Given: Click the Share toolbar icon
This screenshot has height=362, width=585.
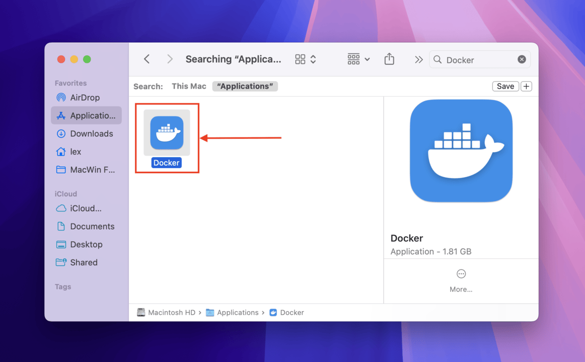Looking at the screenshot, I should pos(389,59).
